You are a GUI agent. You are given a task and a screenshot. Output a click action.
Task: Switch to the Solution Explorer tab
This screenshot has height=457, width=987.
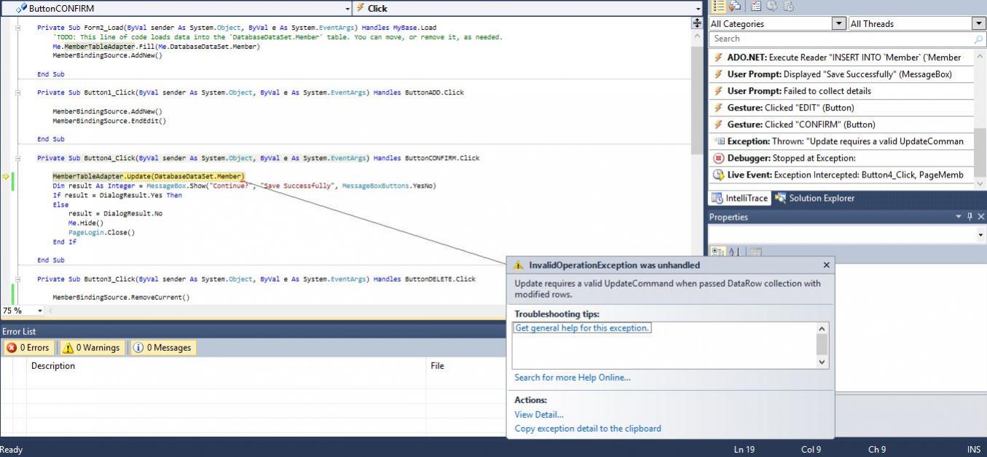click(x=814, y=198)
